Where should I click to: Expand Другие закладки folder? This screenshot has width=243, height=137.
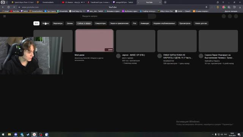click(232, 11)
